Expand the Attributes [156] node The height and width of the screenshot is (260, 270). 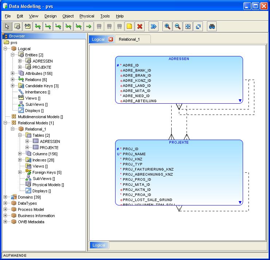coord(12,73)
